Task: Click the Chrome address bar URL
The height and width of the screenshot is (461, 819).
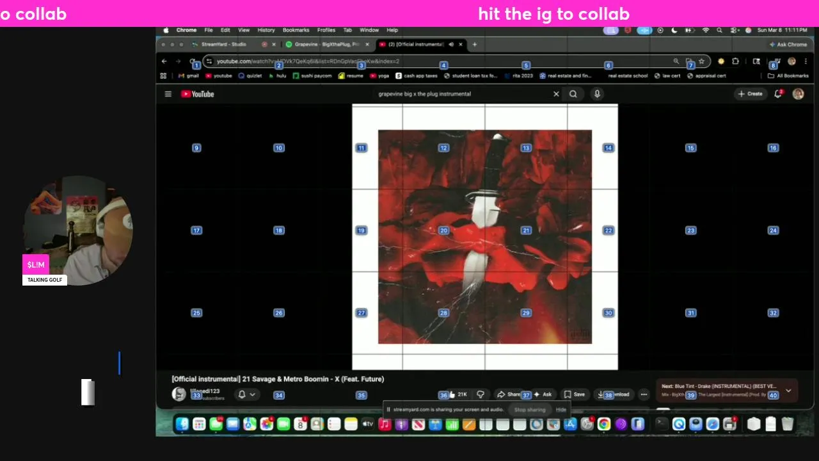Action: tap(308, 61)
